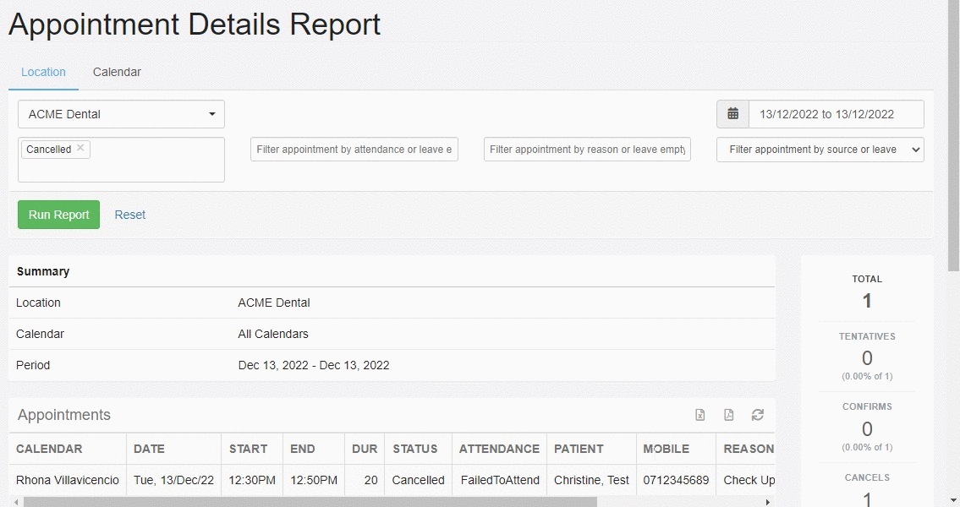Refresh the Appointments list
This screenshot has height=507, width=960.
coord(757,415)
